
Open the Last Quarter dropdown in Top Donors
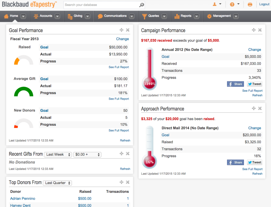pyautogui.click(x=57, y=183)
